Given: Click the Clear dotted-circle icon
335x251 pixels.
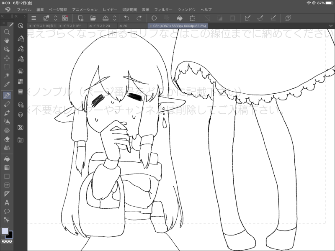Looking at the screenshot, I should [x=154, y=18].
